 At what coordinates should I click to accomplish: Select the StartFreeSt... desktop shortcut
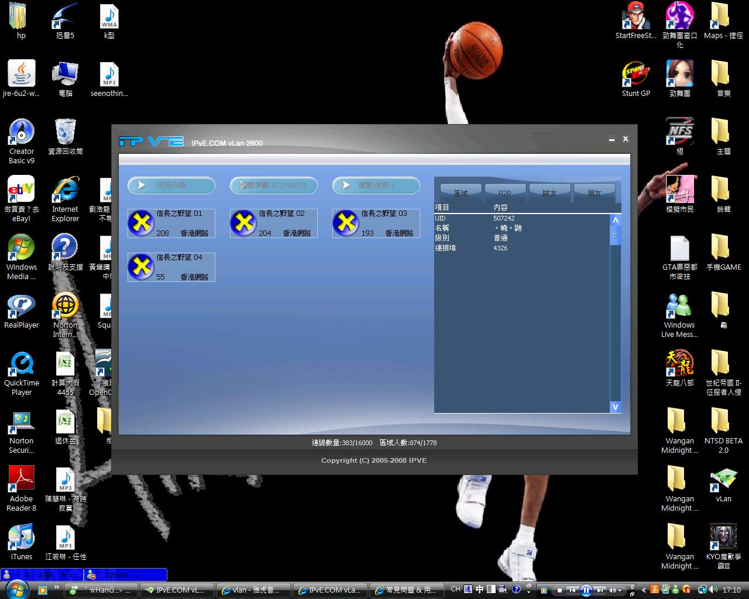coord(636,21)
